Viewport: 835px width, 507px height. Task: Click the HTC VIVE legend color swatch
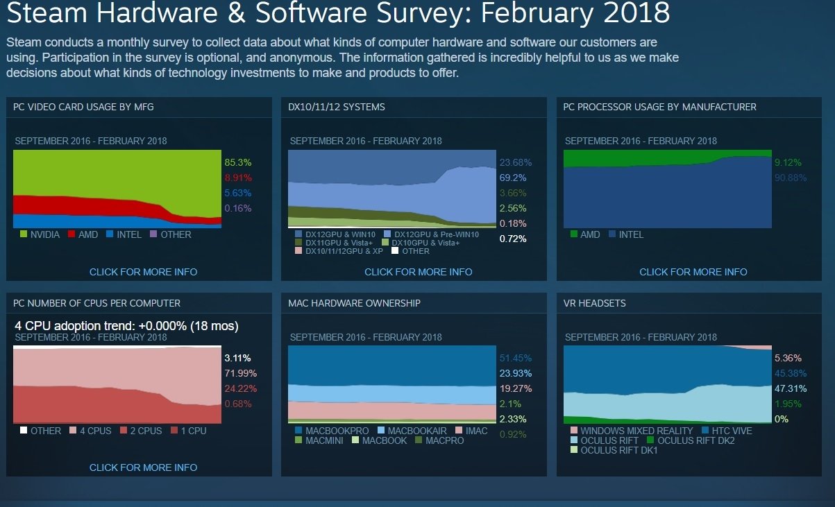coord(705,431)
